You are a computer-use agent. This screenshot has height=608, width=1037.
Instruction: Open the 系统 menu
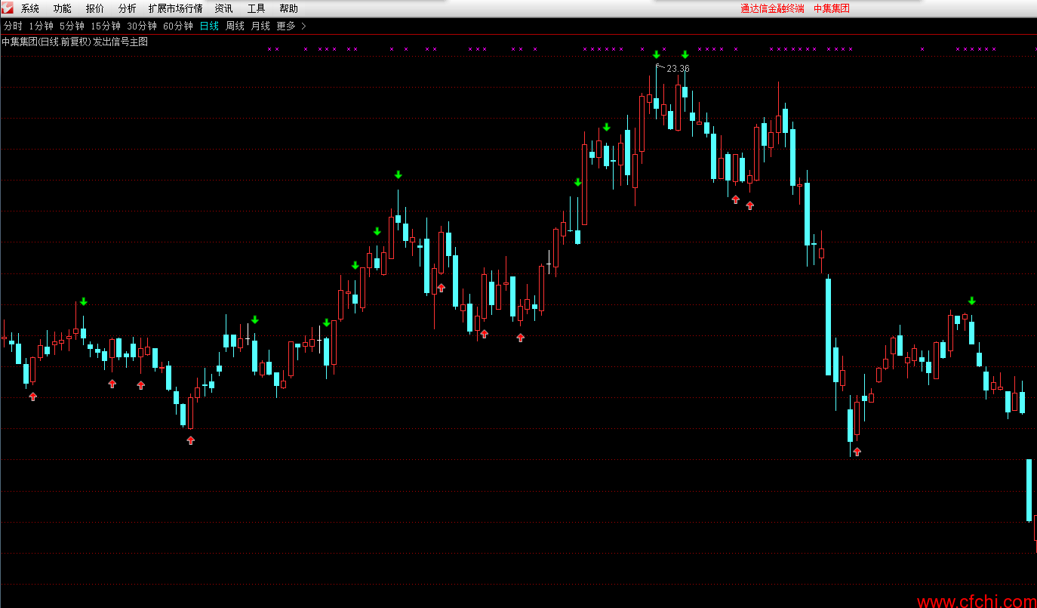tap(30, 9)
